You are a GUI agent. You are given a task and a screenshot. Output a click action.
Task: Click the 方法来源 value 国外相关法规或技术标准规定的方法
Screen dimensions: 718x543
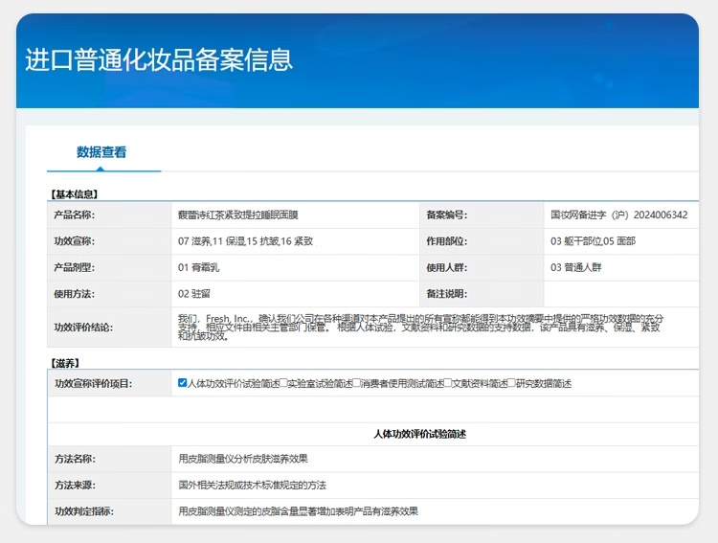252,486
